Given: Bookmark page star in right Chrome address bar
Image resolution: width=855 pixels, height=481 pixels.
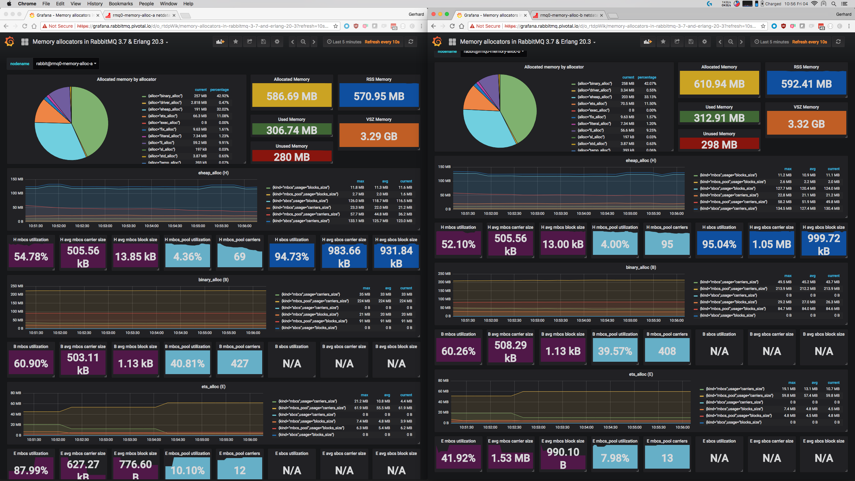Looking at the screenshot, I should coord(763,26).
